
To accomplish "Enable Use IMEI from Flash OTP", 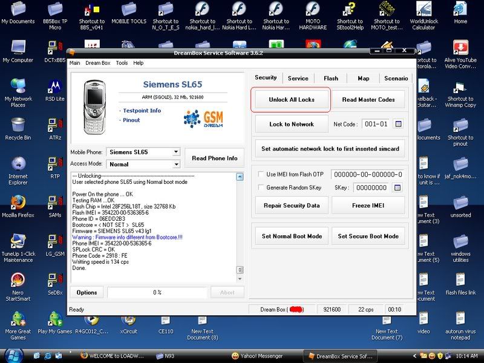I will (x=261, y=174).
